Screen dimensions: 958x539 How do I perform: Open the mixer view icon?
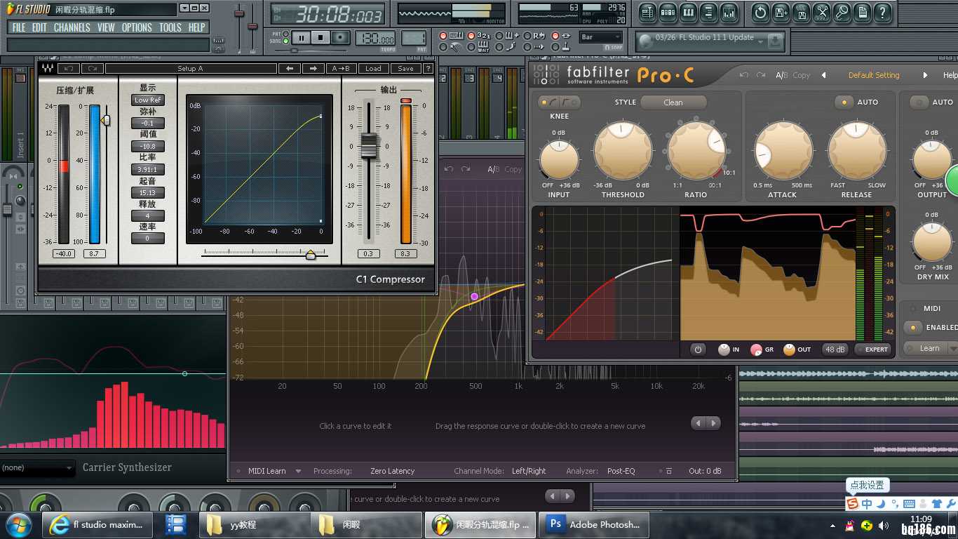point(729,13)
